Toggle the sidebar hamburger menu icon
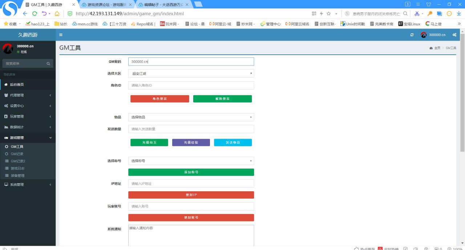The width and height of the screenshot is (465, 250). click(x=61, y=35)
